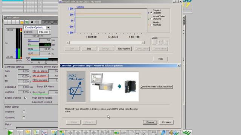Select the Manipul. curve radio button
This screenshot has width=241, height=135.
(x=151, y=25)
